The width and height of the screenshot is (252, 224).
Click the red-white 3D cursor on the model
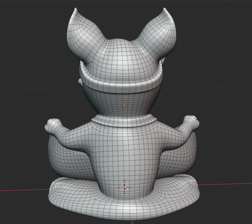[124, 187]
